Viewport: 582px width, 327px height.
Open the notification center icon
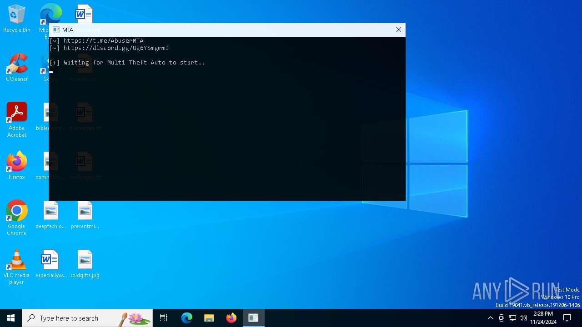[x=567, y=318]
